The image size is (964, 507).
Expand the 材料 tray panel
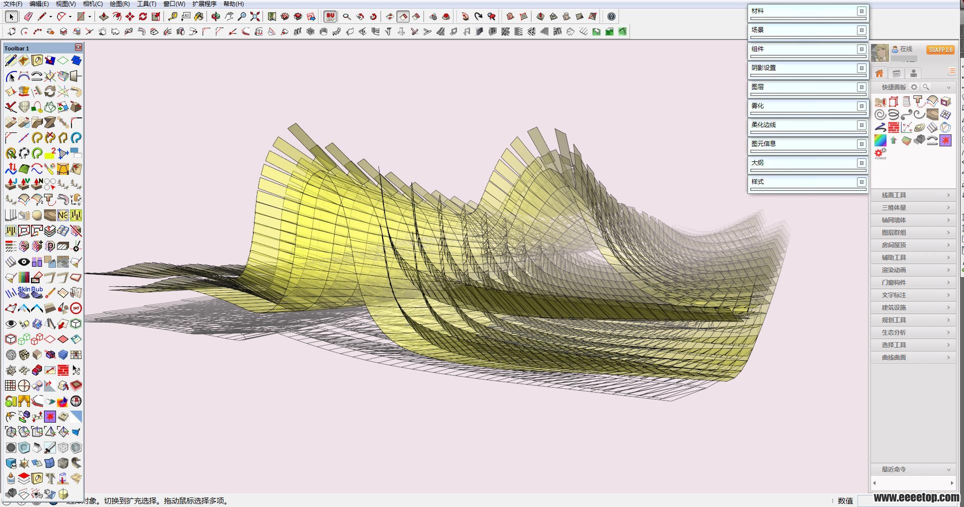tap(808, 11)
